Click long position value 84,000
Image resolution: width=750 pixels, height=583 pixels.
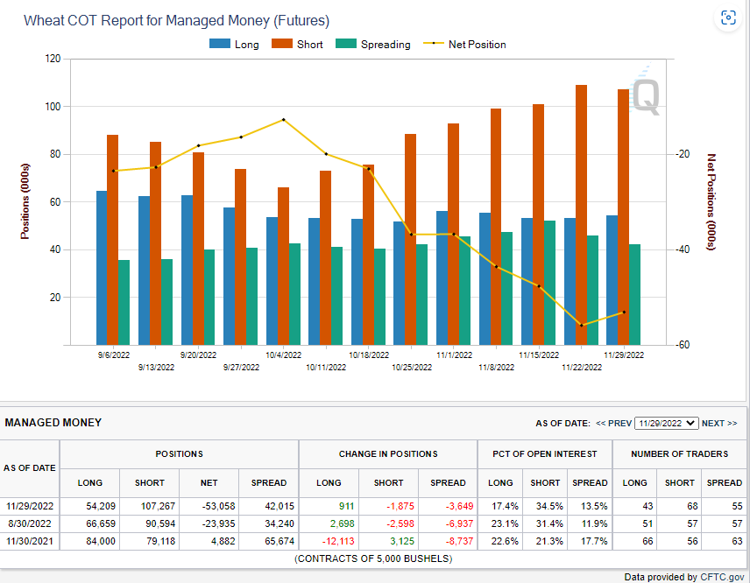tap(101, 542)
